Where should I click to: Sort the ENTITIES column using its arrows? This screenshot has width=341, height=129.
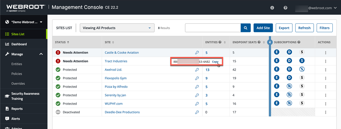(225, 42)
